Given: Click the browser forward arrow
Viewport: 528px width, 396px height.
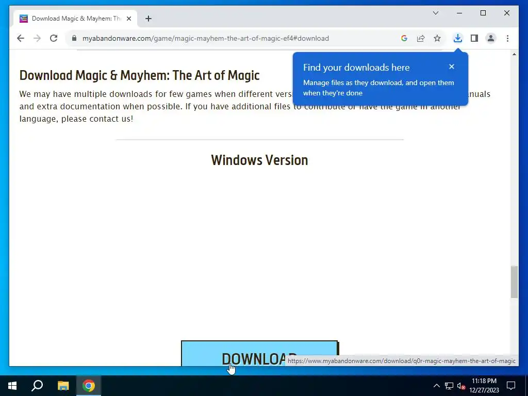Looking at the screenshot, I should coord(37,38).
